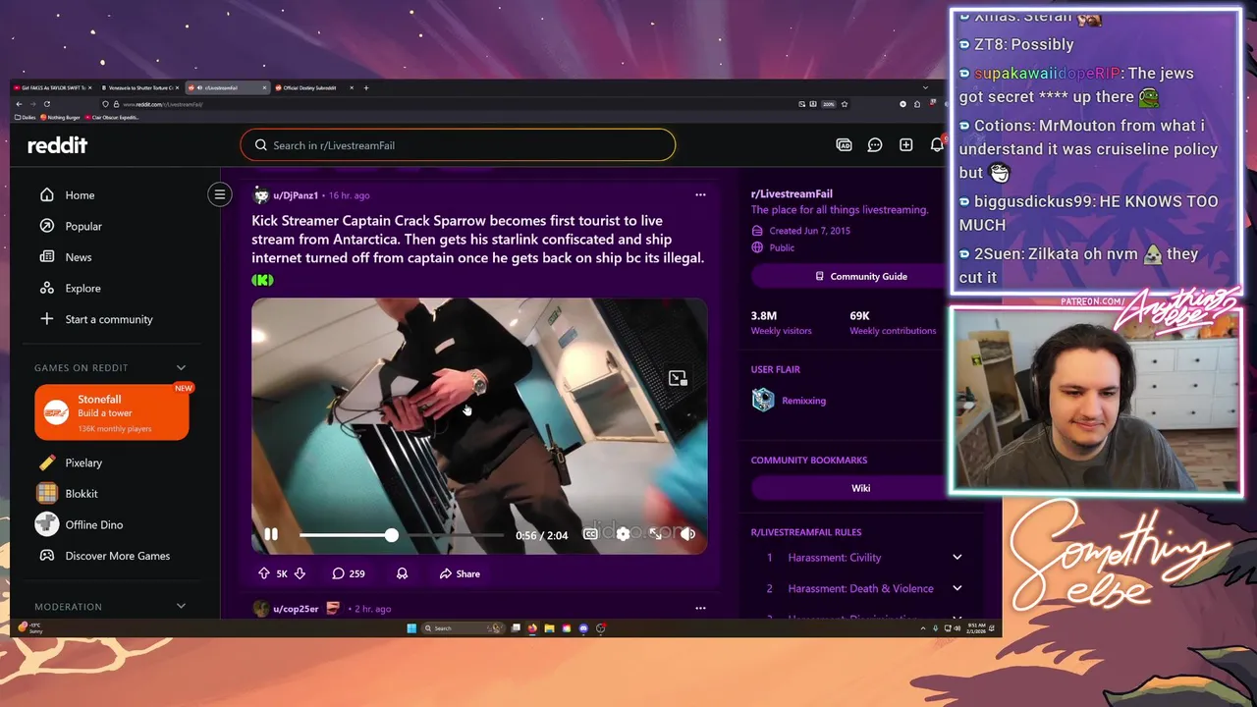
Task: Open u/DjPanz1's profile
Action: (x=295, y=195)
